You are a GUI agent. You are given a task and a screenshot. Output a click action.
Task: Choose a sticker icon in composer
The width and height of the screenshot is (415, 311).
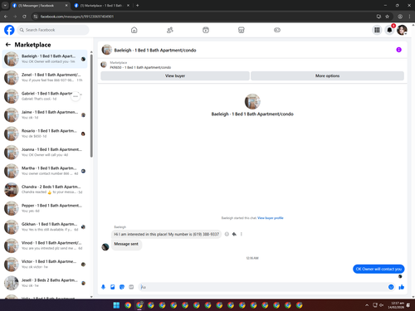(x=122, y=287)
